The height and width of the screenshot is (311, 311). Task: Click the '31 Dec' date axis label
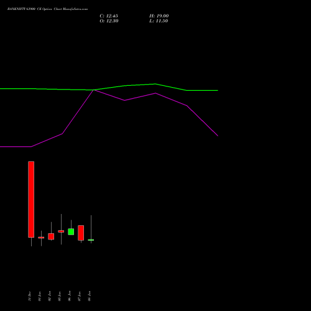(30, 296)
